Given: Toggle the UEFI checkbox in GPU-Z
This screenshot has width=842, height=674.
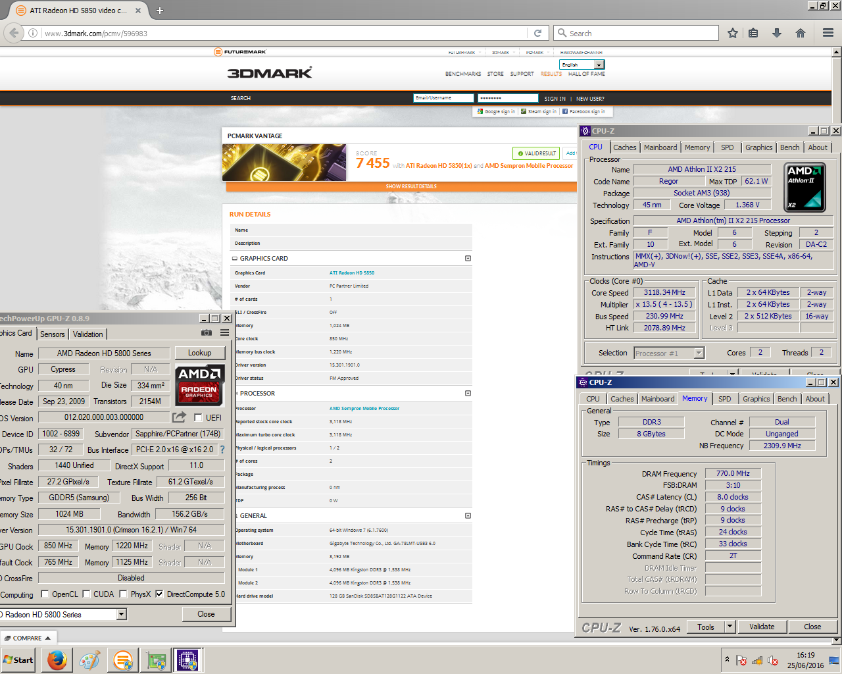Looking at the screenshot, I should pos(198,417).
